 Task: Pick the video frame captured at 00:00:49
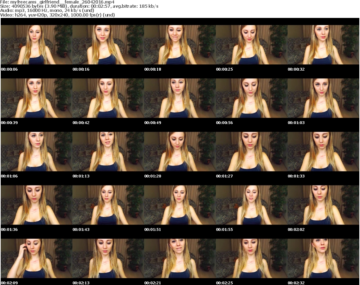(180, 98)
